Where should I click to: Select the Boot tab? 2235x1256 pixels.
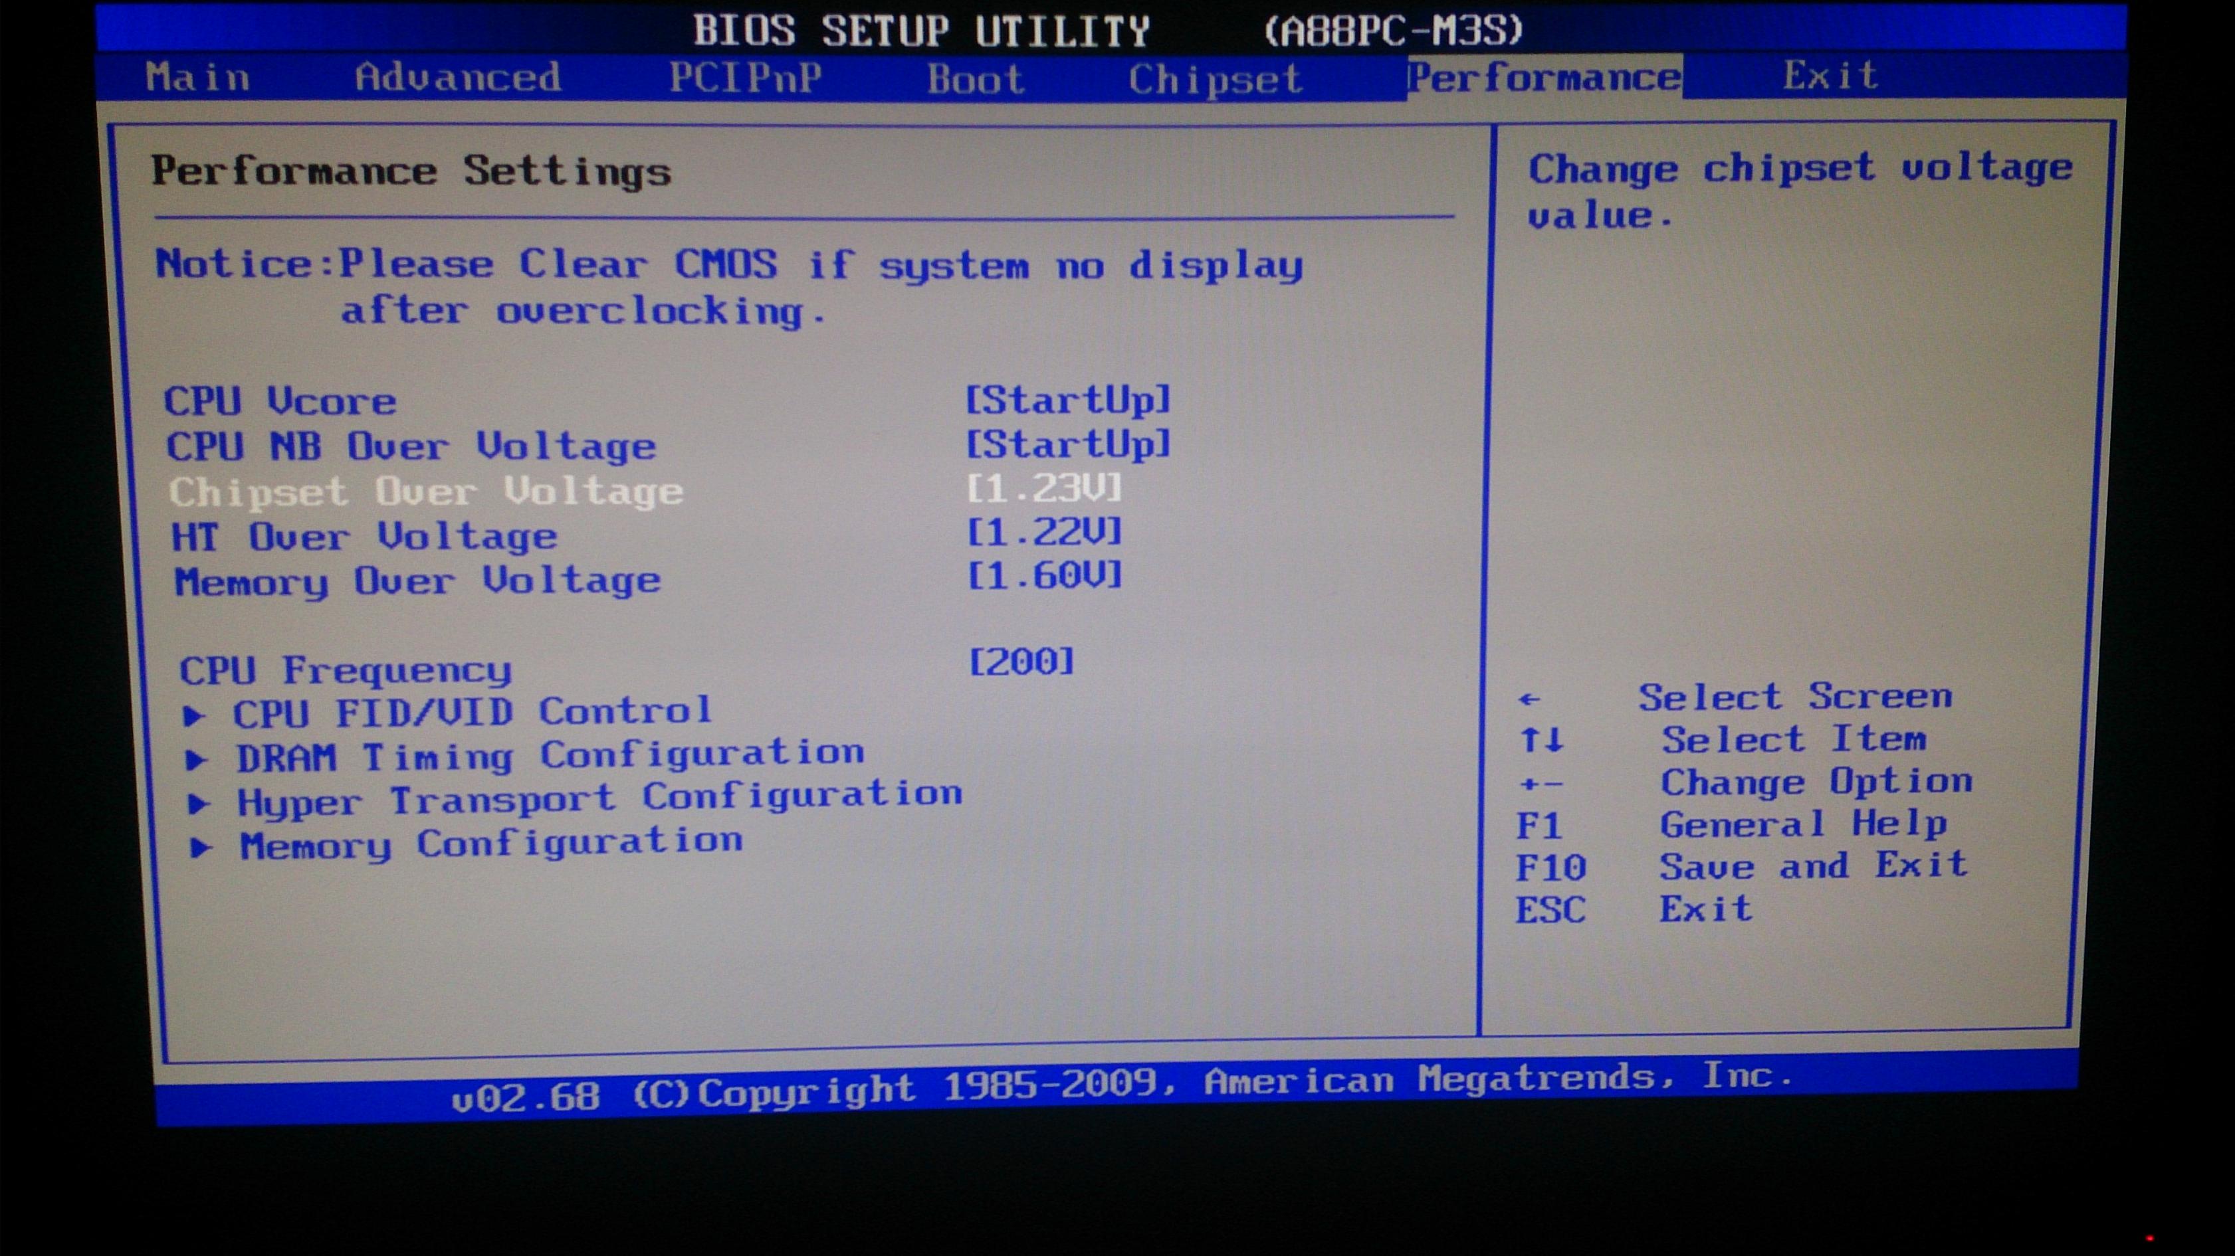click(976, 79)
